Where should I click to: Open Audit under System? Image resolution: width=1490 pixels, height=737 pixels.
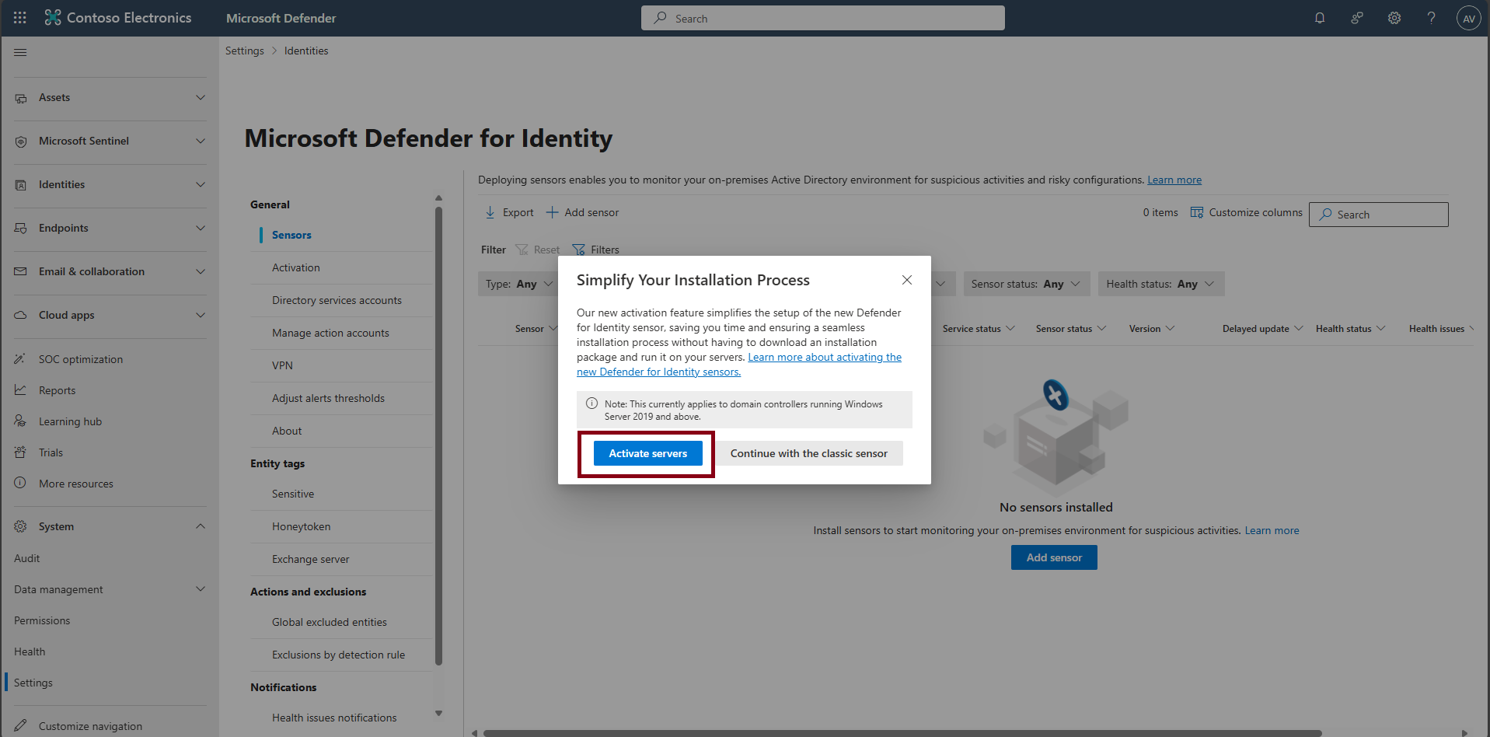coord(27,558)
